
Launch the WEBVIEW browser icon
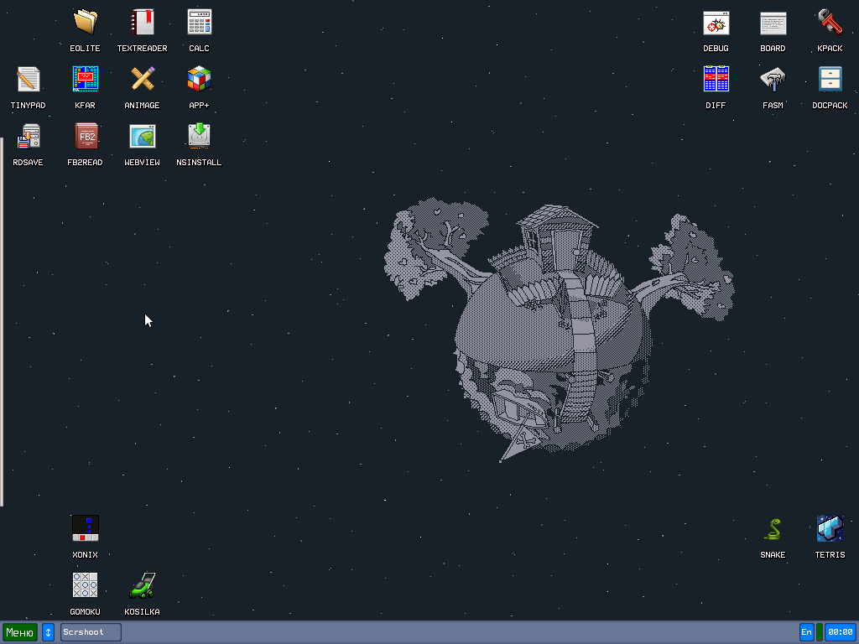142,137
